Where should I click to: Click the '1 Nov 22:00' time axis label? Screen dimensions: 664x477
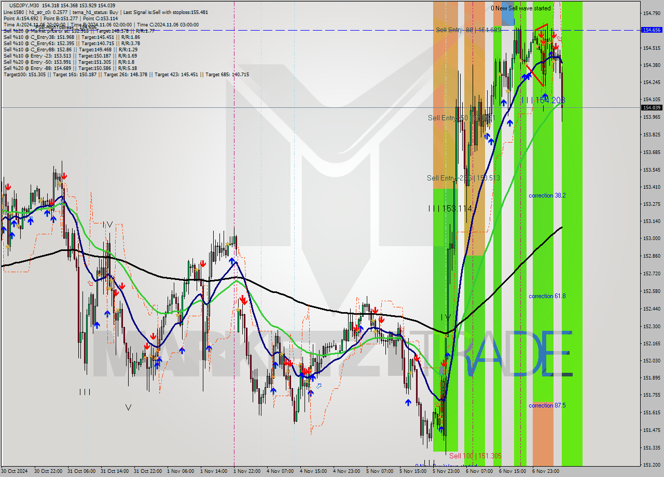pos(247,471)
